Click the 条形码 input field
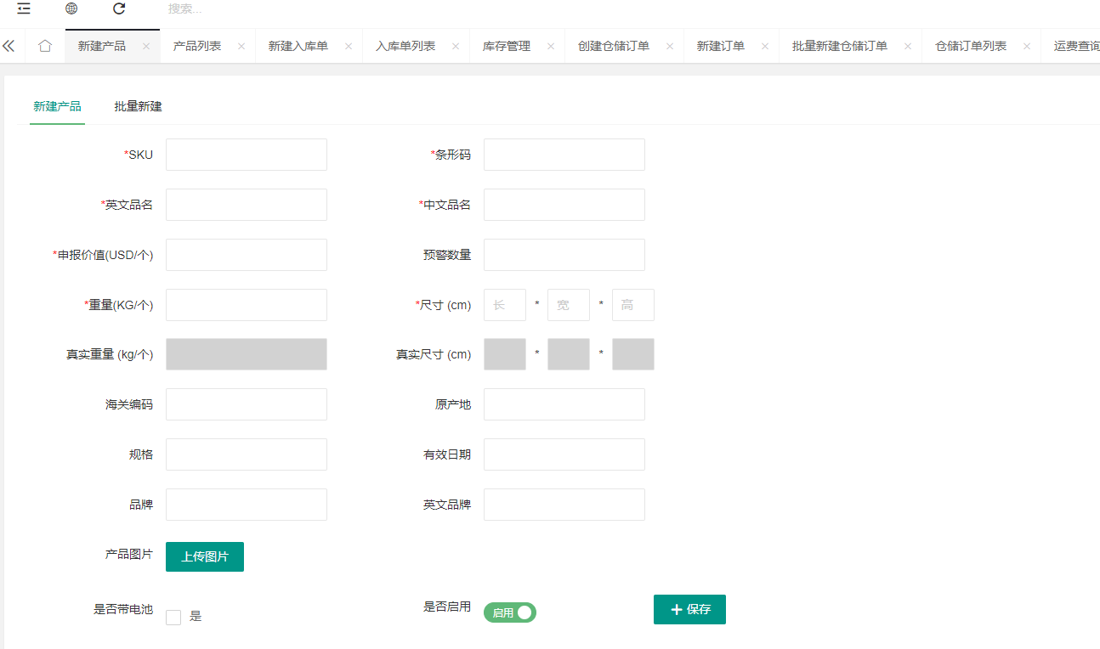The image size is (1100, 649). [564, 155]
